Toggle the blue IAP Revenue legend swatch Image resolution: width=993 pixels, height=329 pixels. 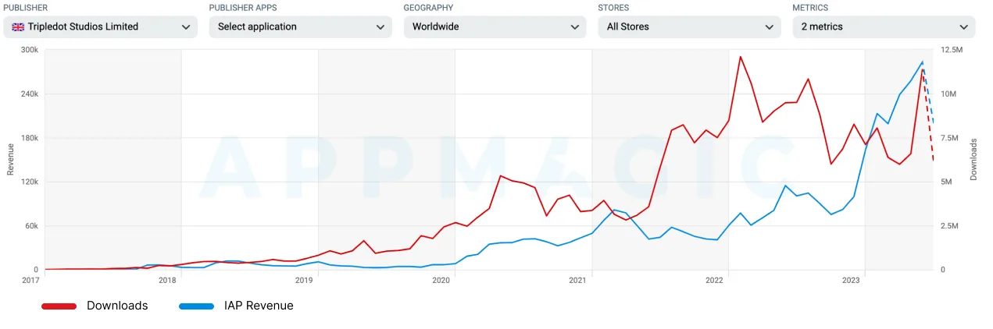tap(196, 306)
